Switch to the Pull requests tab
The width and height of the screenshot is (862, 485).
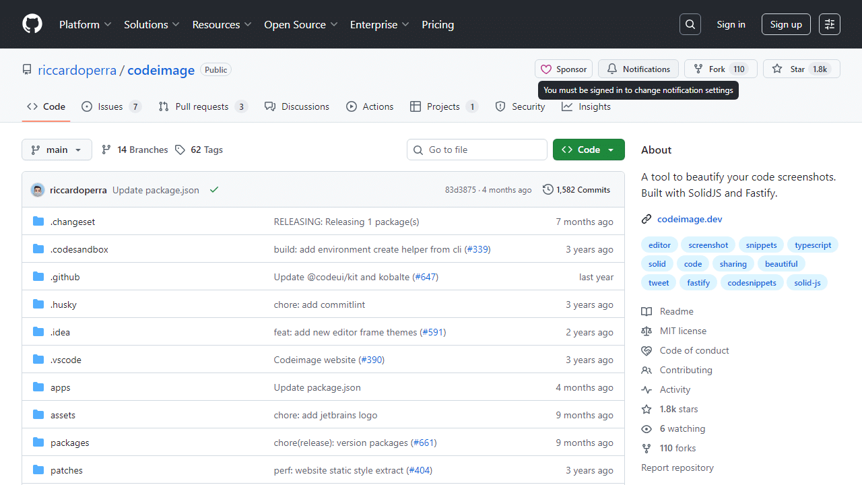[203, 106]
